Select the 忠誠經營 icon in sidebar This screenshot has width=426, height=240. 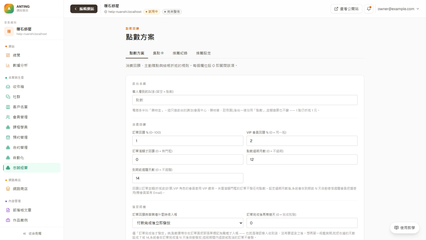click(x=8, y=168)
